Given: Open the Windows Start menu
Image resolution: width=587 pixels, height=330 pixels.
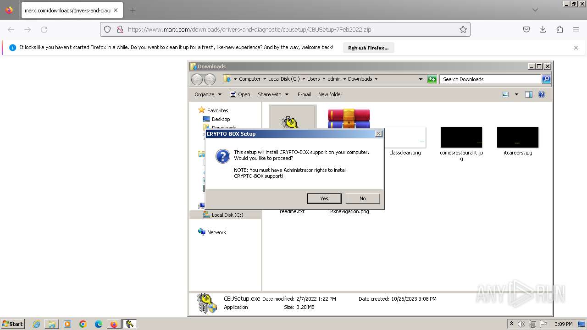Looking at the screenshot, I should (12, 324).
